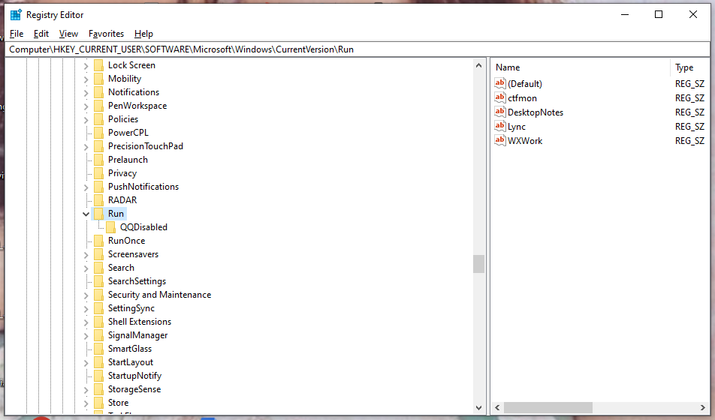Select the WXWork value name

(525, 141)
